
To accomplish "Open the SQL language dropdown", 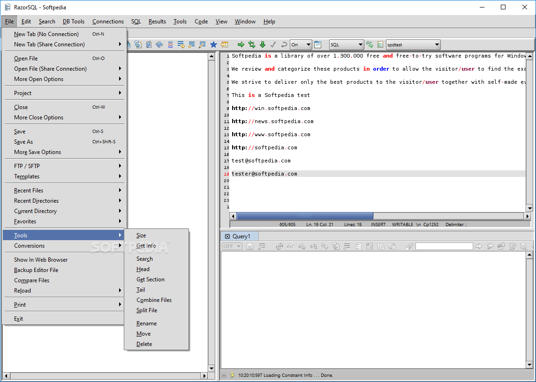I will 346,45.
